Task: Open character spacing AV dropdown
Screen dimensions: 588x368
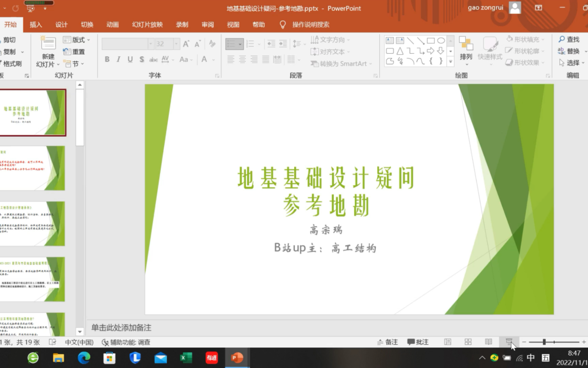Action: tap(168, 59)
